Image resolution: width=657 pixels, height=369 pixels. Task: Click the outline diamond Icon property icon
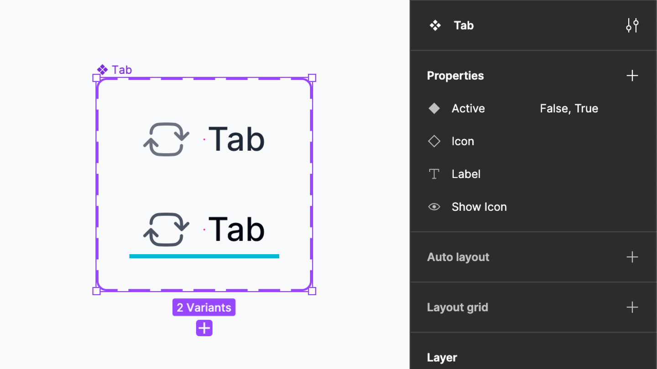coord(434,141)
